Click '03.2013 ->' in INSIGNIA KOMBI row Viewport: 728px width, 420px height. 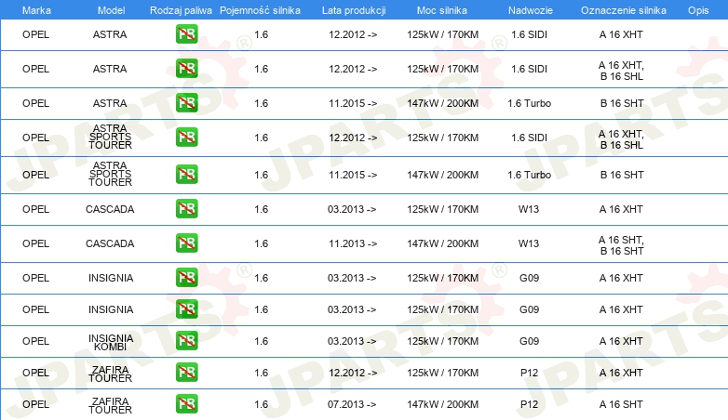(352, 341)
